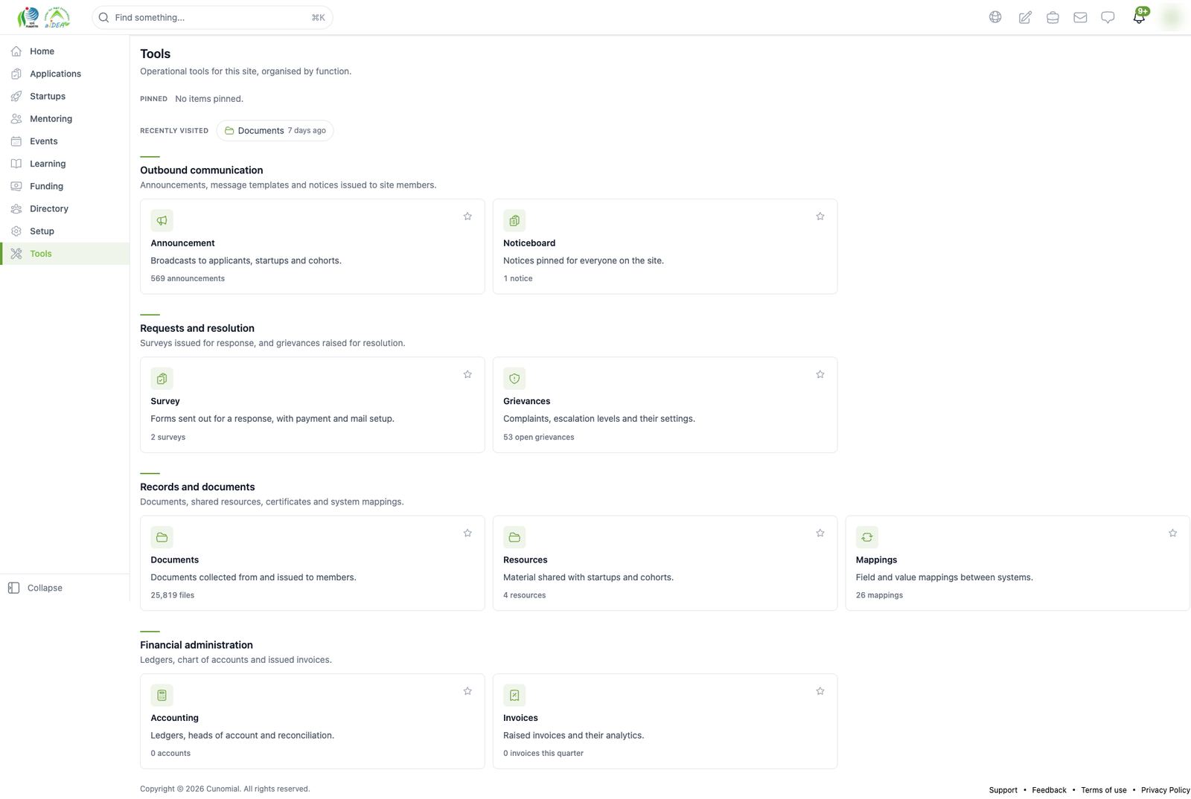Click the Support footer link
1191x799 pixels.
coord(1003,790)
